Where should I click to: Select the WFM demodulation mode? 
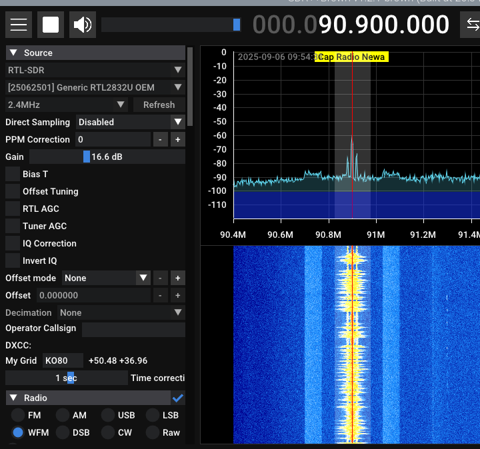tap(18, 432)
